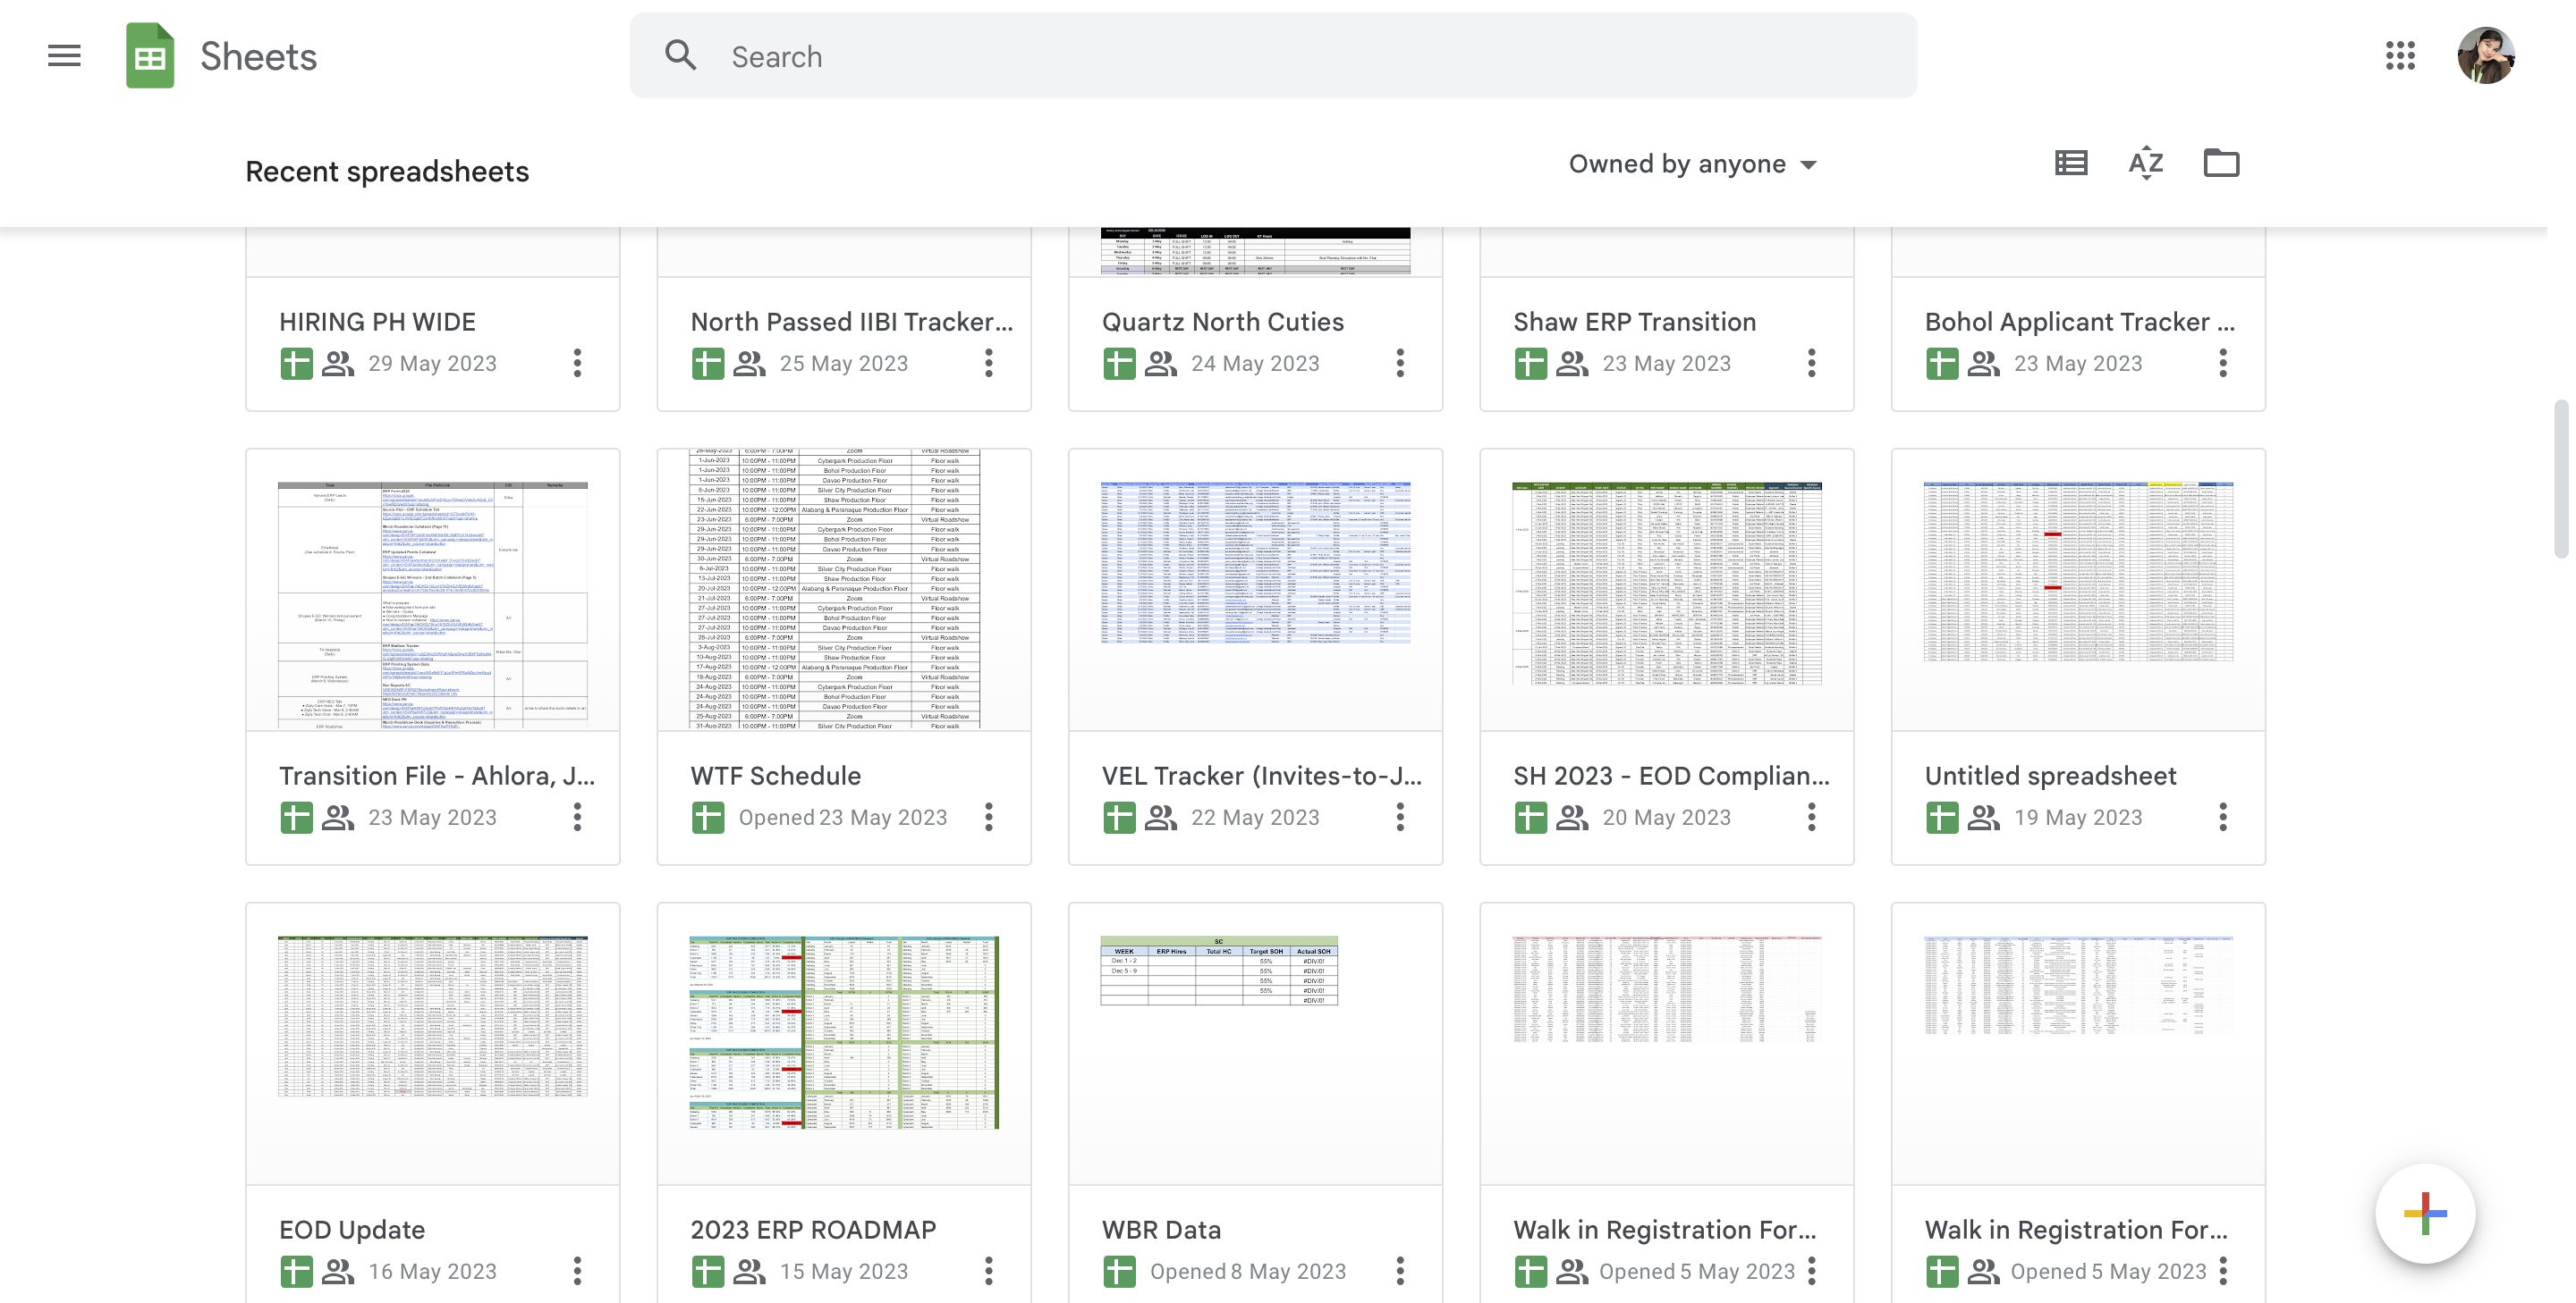Open the main hamburger menu
Screen dimensions: 2576x1303
64,56
